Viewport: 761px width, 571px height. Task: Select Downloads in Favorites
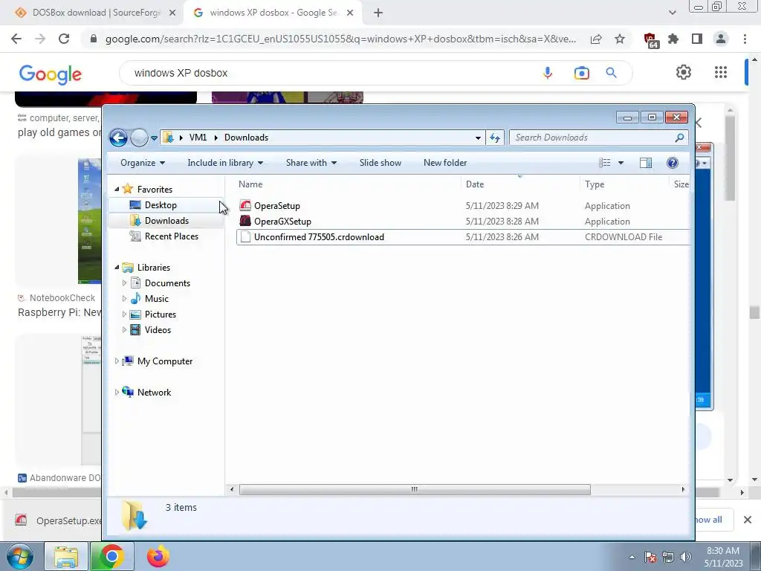166,220
